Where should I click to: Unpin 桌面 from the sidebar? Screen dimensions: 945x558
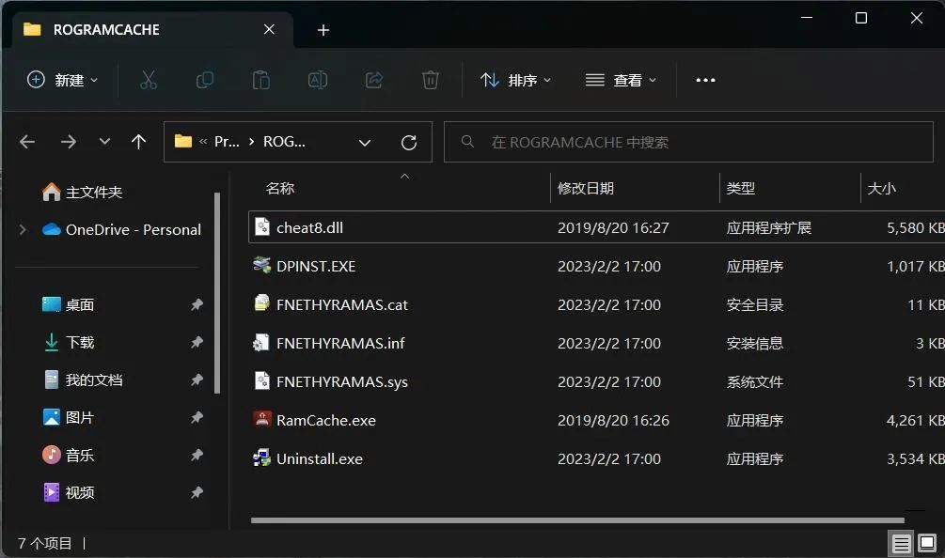pos(197,304)
